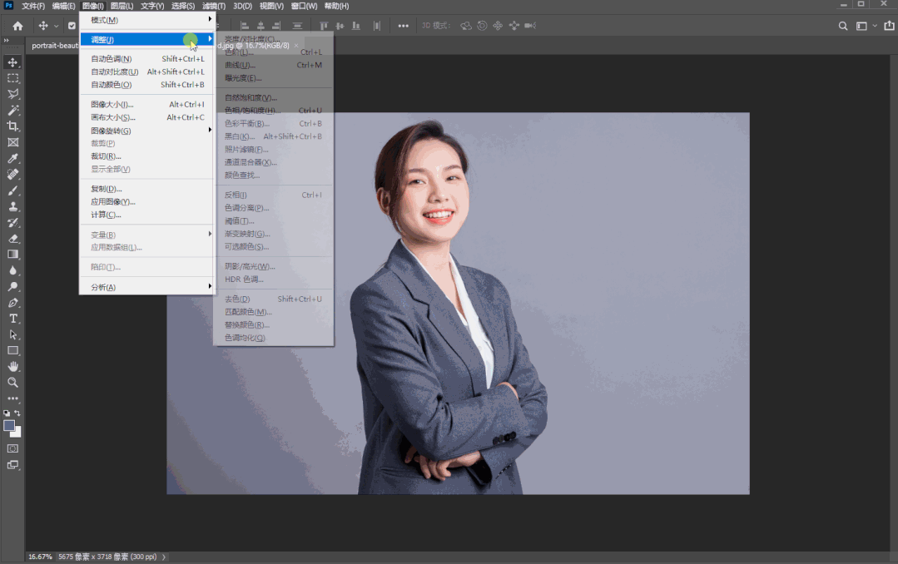Reset default foreground and background colors

pyautogui.click(x=7, y=413)
